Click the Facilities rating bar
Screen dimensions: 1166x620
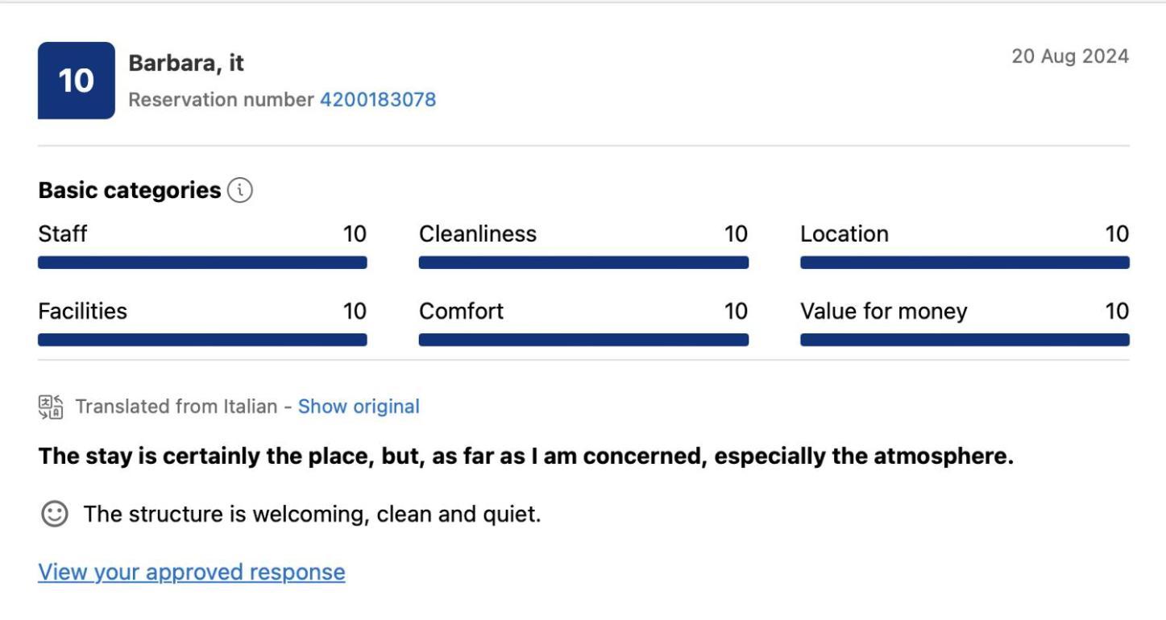point(202,340)
